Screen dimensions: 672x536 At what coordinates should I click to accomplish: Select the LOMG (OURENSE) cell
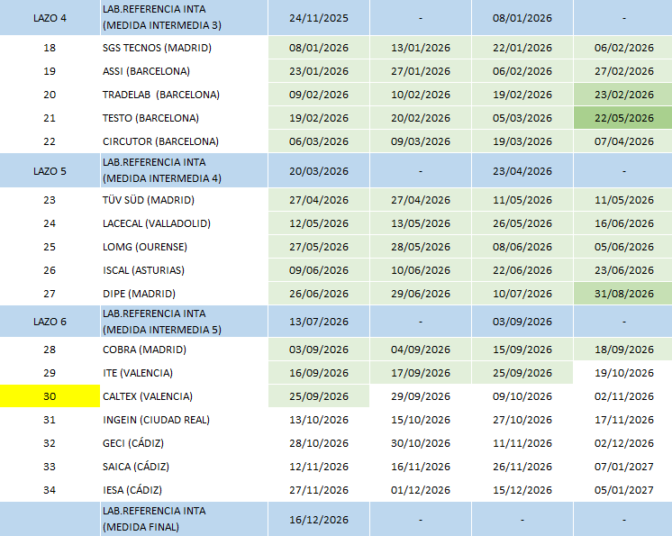(x=184, y=247)
